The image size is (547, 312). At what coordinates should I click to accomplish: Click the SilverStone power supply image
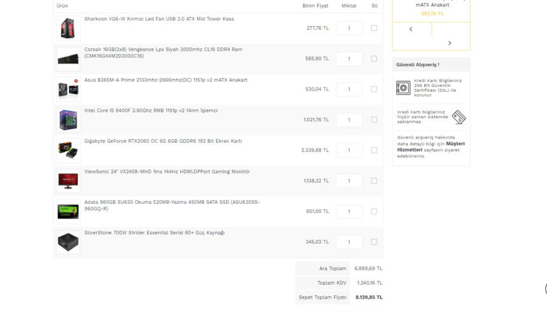(68, 242)
